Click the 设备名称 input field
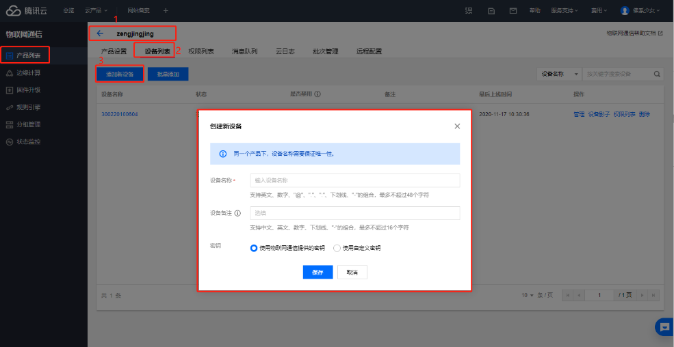 (x=354, y=180)
